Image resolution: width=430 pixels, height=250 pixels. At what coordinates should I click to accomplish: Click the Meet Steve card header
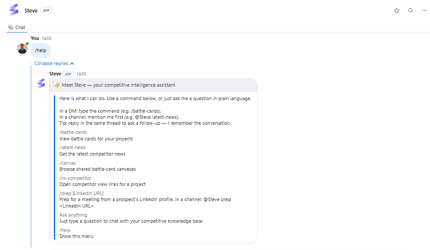tap(153, 85)
